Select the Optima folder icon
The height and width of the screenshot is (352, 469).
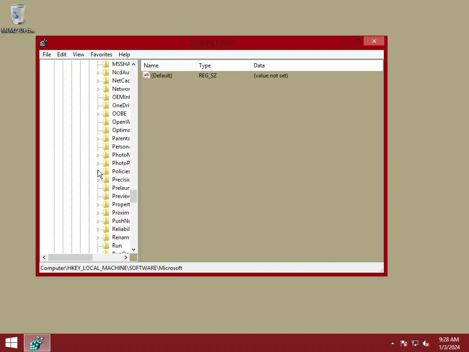[x=106, y=130]
